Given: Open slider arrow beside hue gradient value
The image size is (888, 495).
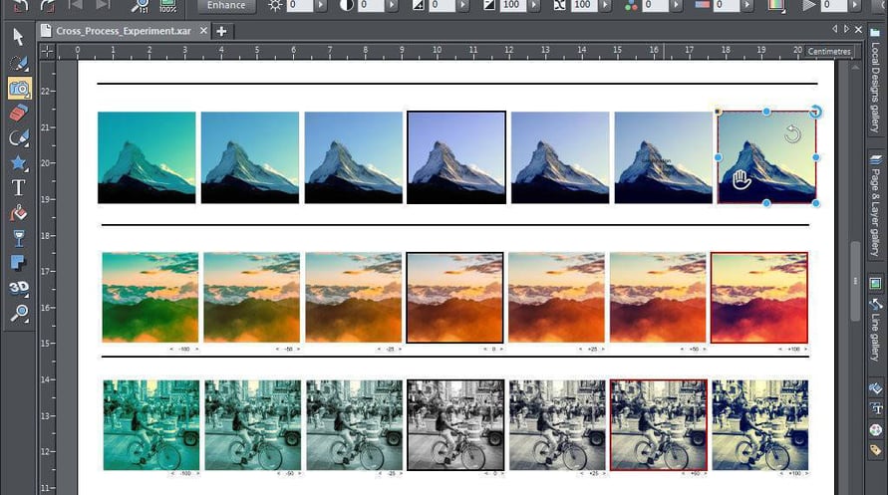Looking at the screenshot, I should 747,6.
